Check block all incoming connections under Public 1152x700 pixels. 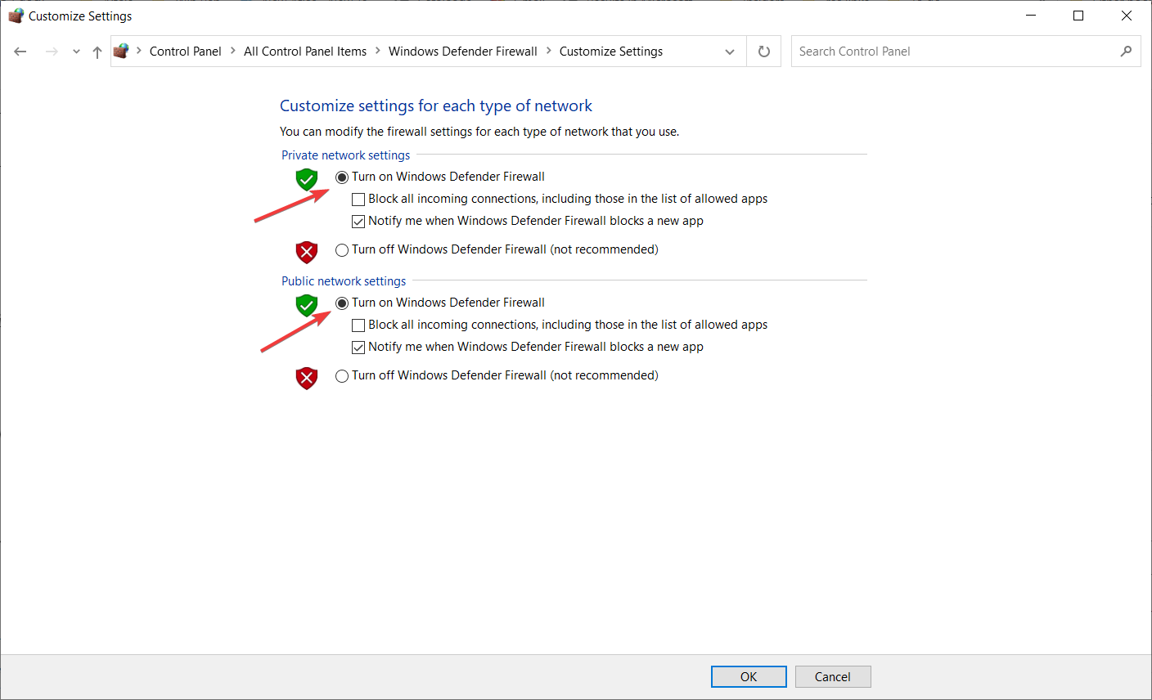[358, 325]
